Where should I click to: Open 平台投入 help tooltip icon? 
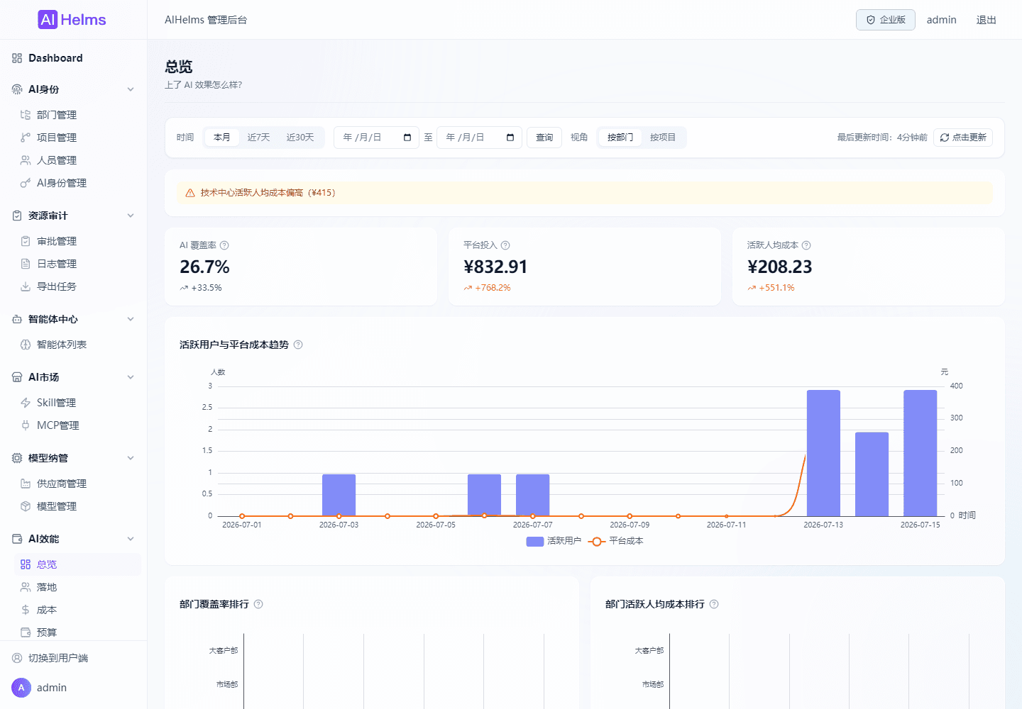click(x=505, y=245)
